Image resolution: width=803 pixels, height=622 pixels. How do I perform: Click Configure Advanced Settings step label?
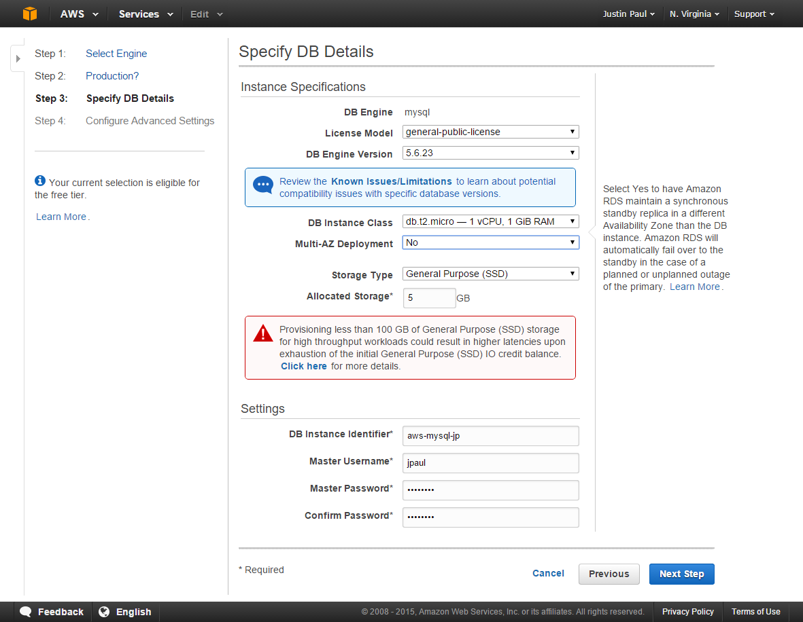(x=150, y=121)
